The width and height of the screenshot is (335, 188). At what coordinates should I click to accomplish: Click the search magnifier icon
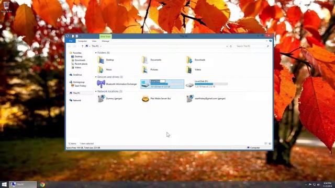point(267,46)
